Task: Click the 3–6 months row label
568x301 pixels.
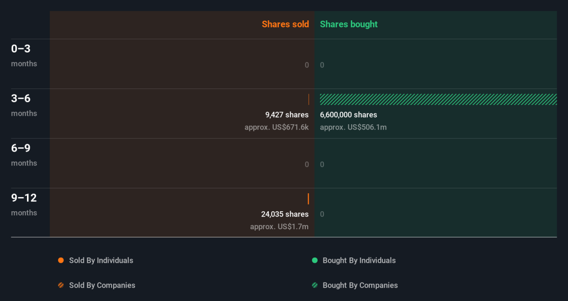Action: [x=24, y=105]
